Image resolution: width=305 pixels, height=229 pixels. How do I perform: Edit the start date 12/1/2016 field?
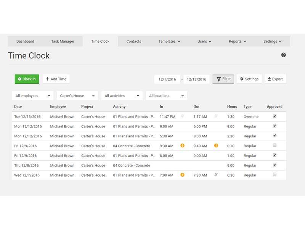(x=167, y=79)
